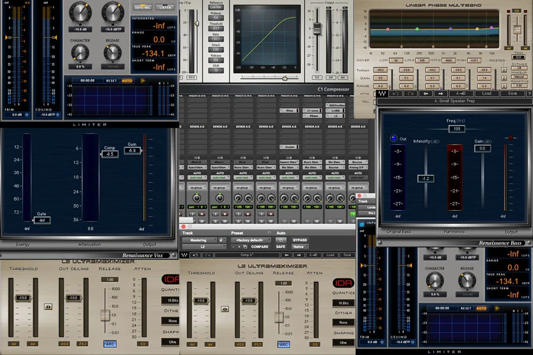The width and height of the screenshot is (533, 355).
Task: Toggle the AUTO REL button
Action: tap(142, 7)
